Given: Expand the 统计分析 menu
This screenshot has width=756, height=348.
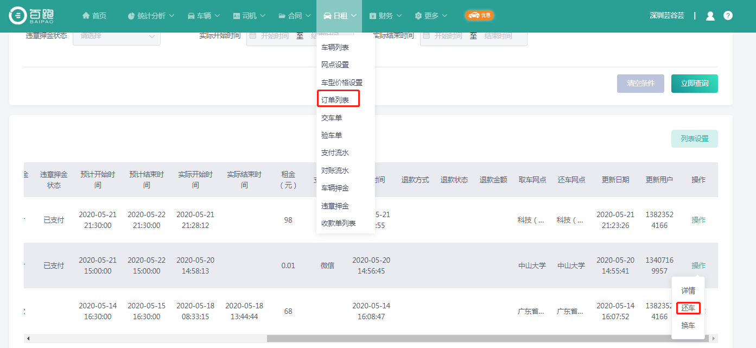Looking at the screenshot, I should 151,16.
